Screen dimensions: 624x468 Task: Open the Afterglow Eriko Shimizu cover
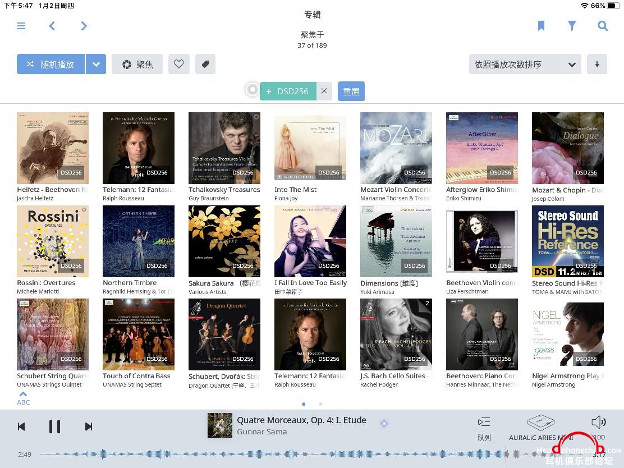point(482,148)
